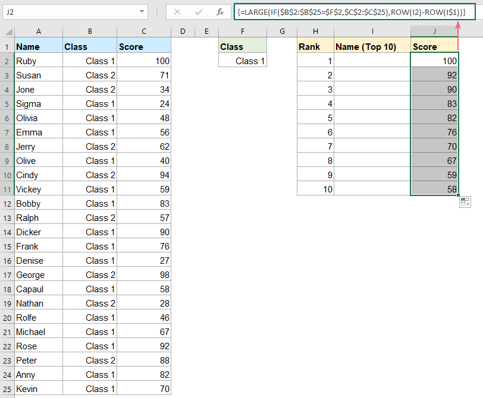
Task: Select George's score cell showing 98
Action: point(144,275)
